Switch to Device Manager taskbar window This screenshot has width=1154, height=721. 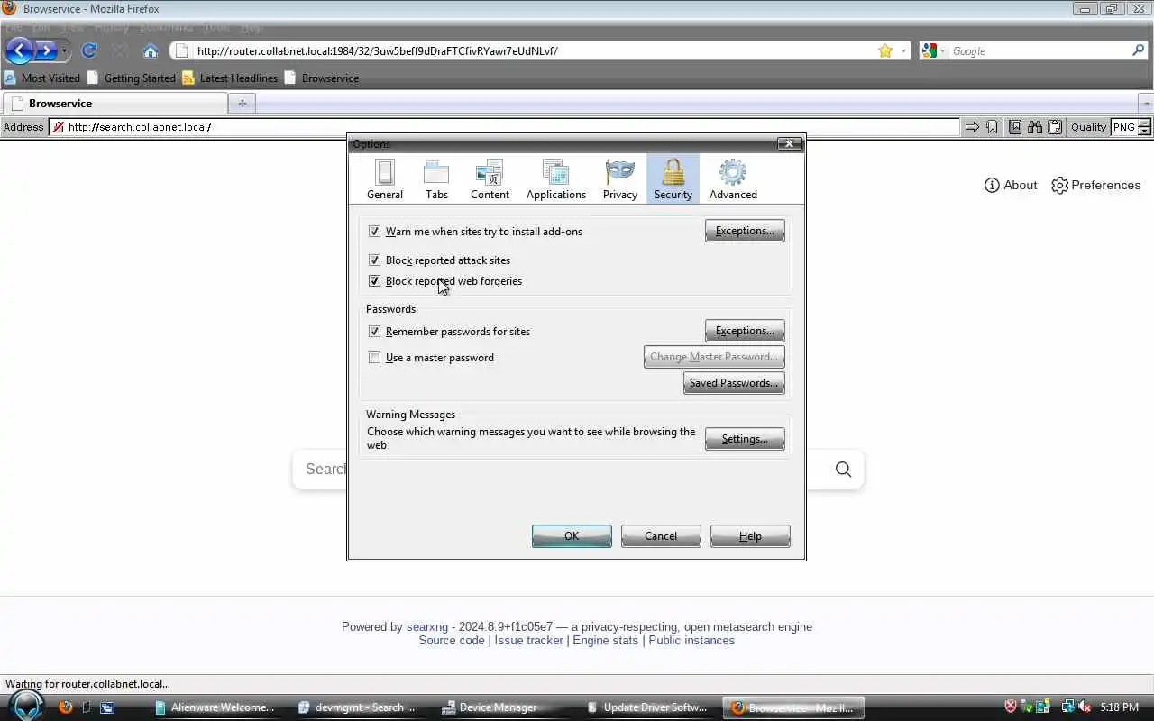click(505, 707)
